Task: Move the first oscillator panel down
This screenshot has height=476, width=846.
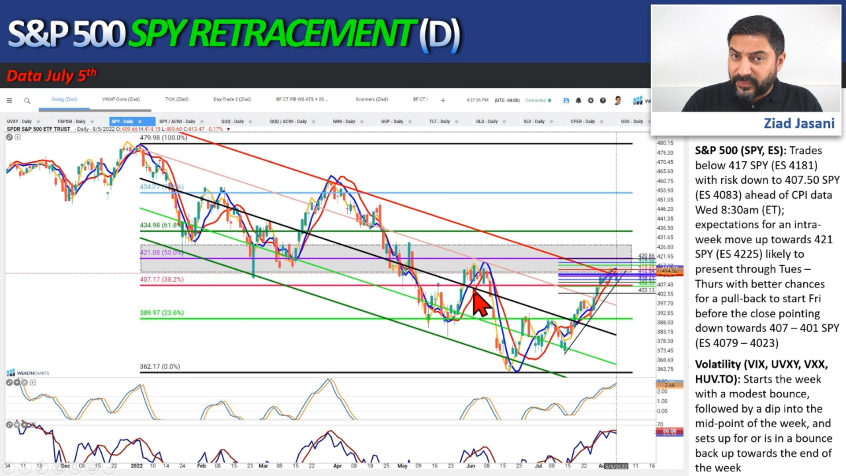Action: point(17,382)
